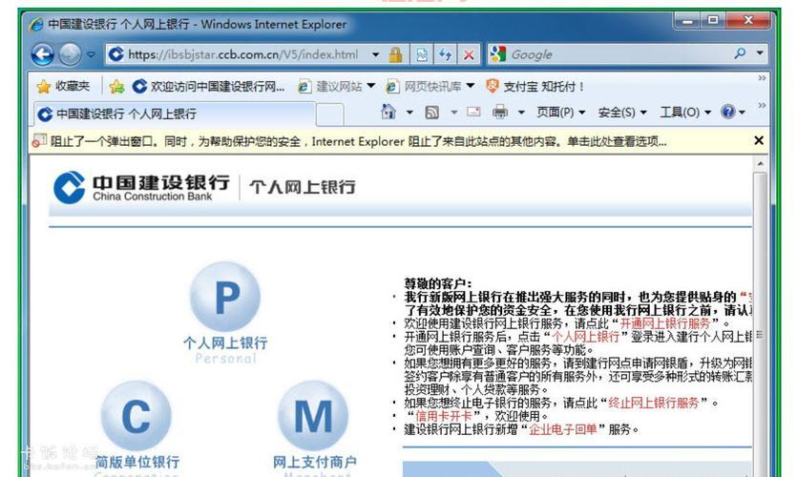The height and width of the screenshot is (477, 797).
Task: Expand the 页面(P) menu dropdown
Action: click(561, 113)
